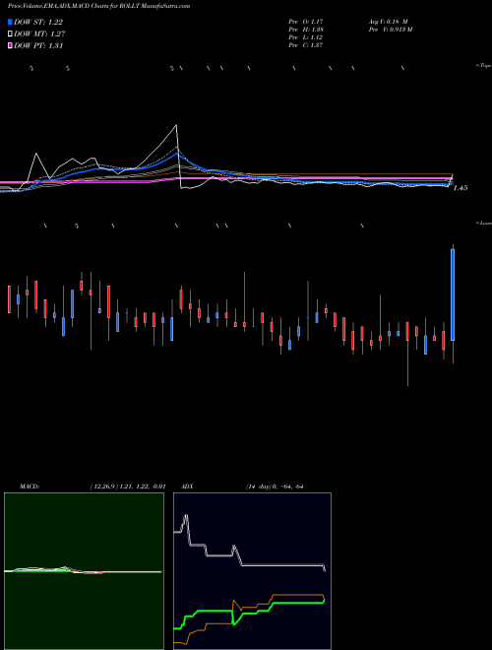Click the ADX (14 day) values text

[x=275, y=487]
